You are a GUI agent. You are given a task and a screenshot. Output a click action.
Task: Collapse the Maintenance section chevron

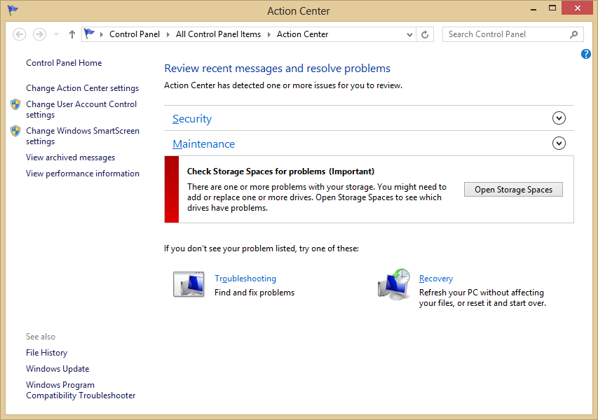tap(559, 143)
